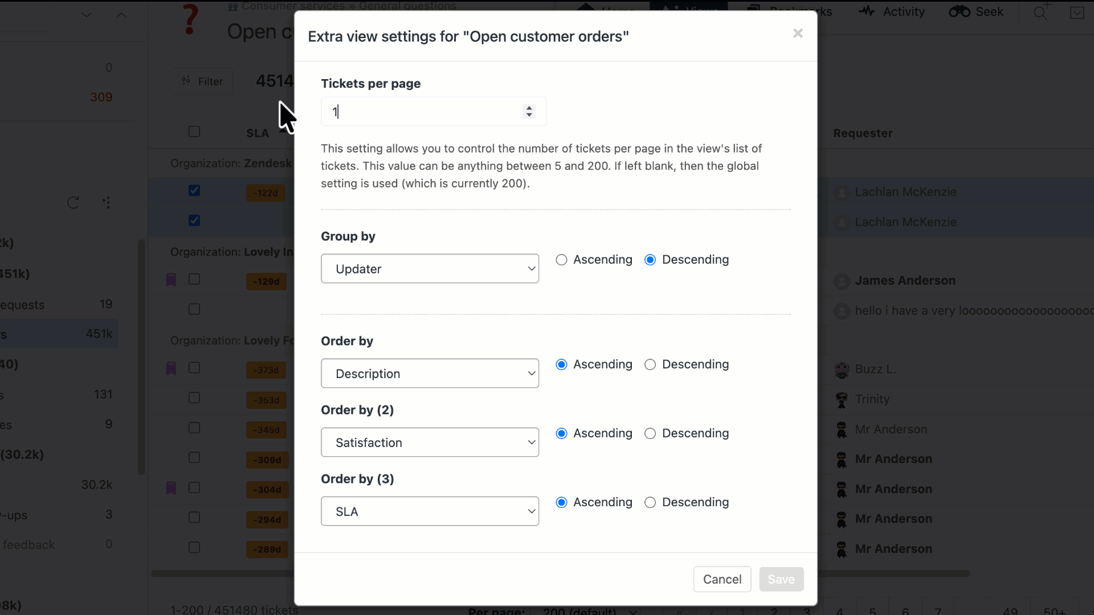Click the refresh views icon in sidebar

click(x=73, y=203)
